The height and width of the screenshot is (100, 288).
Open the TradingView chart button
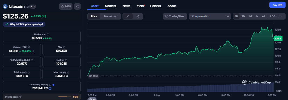[x=175, y=16]
